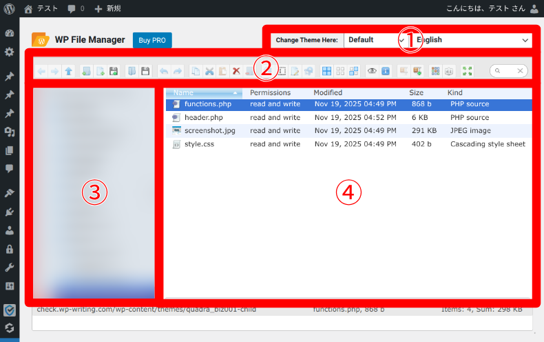Click the resize image toolbar icon
The image size is (544, 342).
click(x=308, y=71)
